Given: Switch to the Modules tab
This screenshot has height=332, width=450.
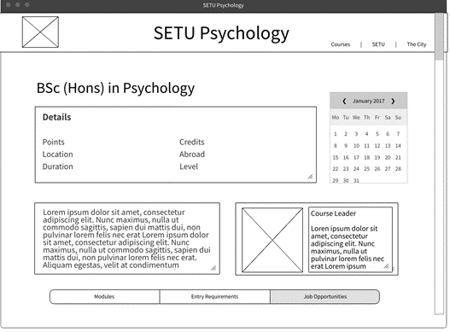Looking at the screenshot, I should point(104,297).
